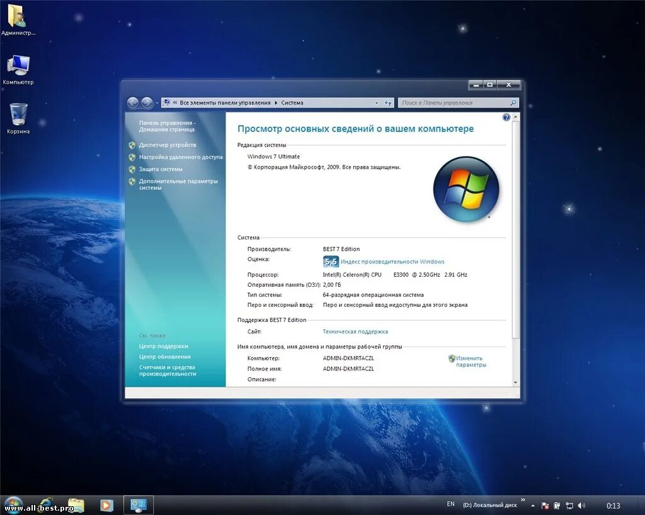Click the speaker volume icon in the tray
645x515 pixels.
581,505
